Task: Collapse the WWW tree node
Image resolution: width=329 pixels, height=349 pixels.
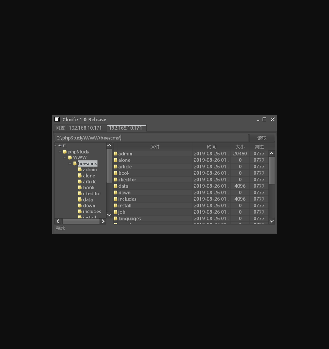Action: (x=65, y=158)
